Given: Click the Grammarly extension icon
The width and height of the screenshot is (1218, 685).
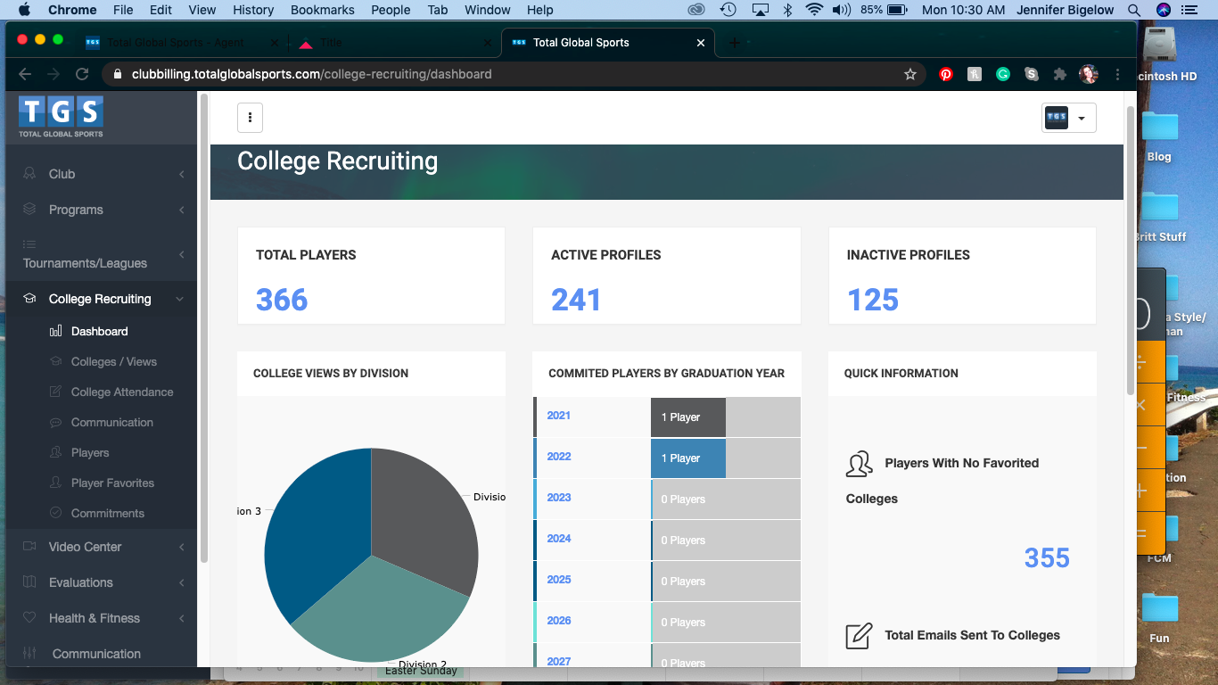Looking at the screenshot, I should (1003, 75).
